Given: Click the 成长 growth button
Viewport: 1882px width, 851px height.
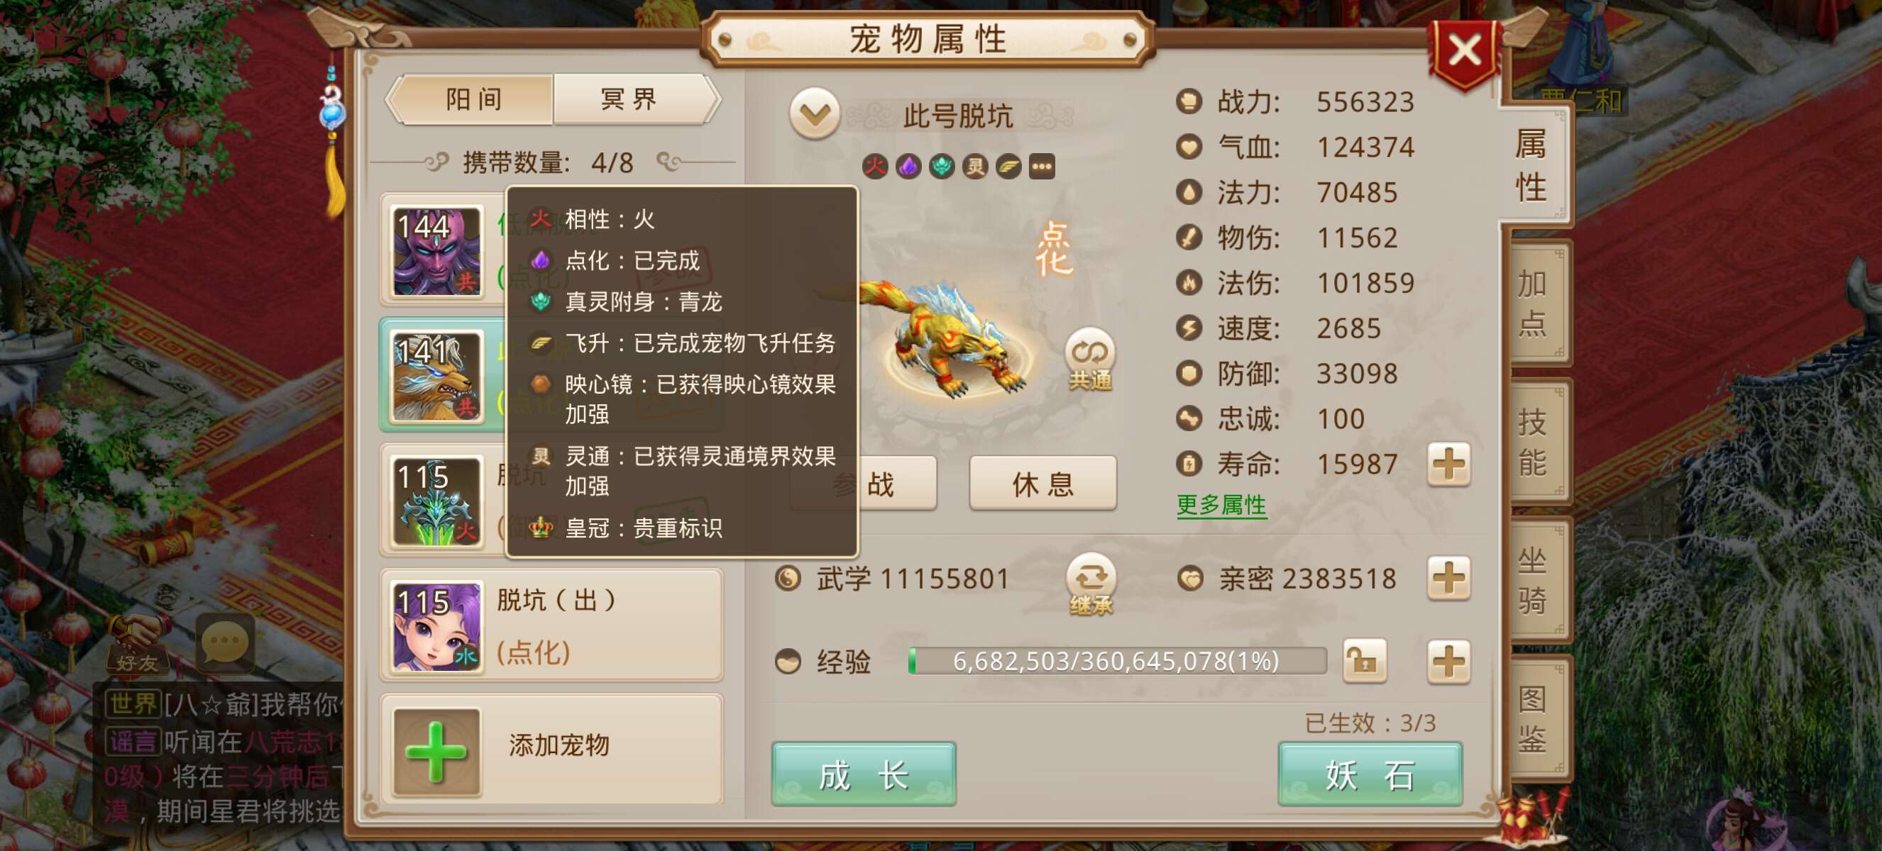Looking at the screenshot, I should [x=864, y=774].
